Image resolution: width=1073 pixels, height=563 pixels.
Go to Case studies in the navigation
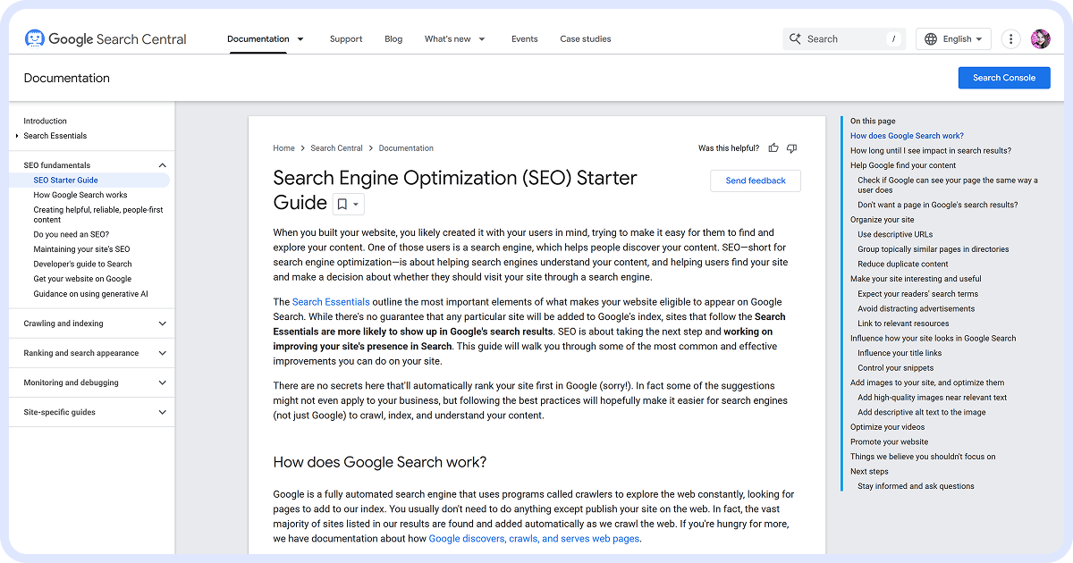pyautogui.click(x=585, y=38)
